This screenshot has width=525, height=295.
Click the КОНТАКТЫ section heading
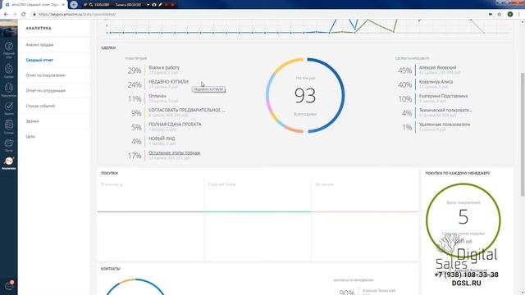tap(111, 269)
